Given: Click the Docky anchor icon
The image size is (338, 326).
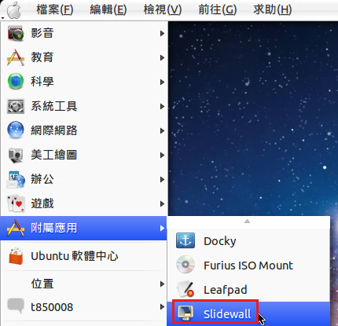Looking at the screenshot, I should click(x=186, y=240).
